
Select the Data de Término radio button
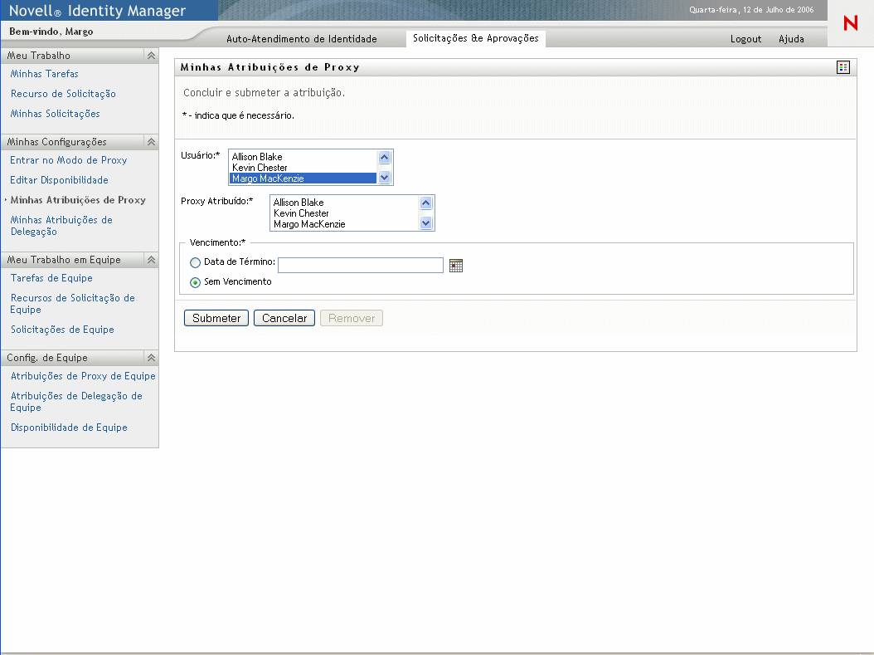(x=196, y=262)
